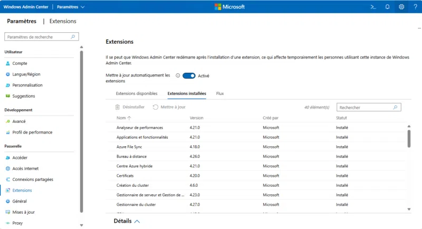Switch to Extensions disponibles tab
Image resolution: width=422 pixels, height=229 pixels.
136,93
